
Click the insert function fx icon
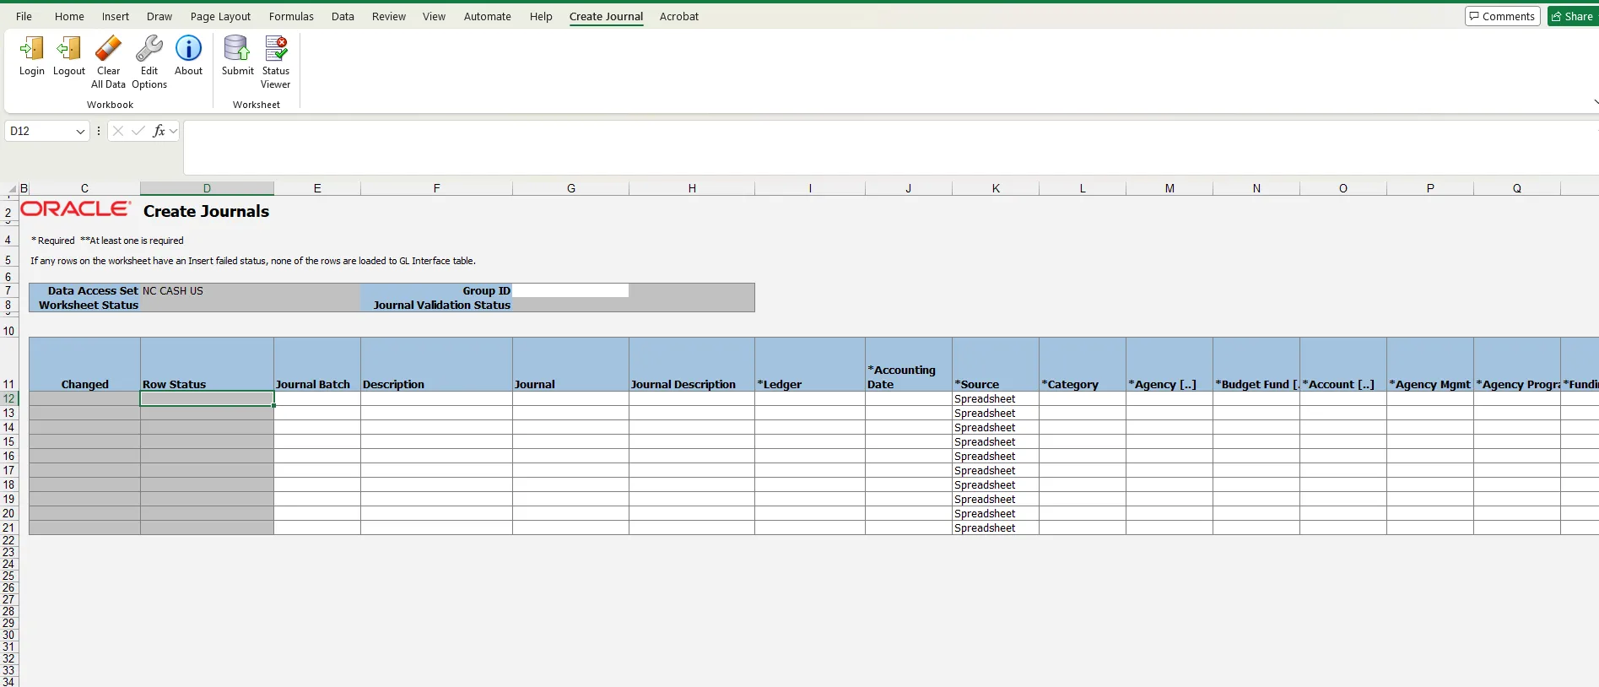[x=158, y=131]
